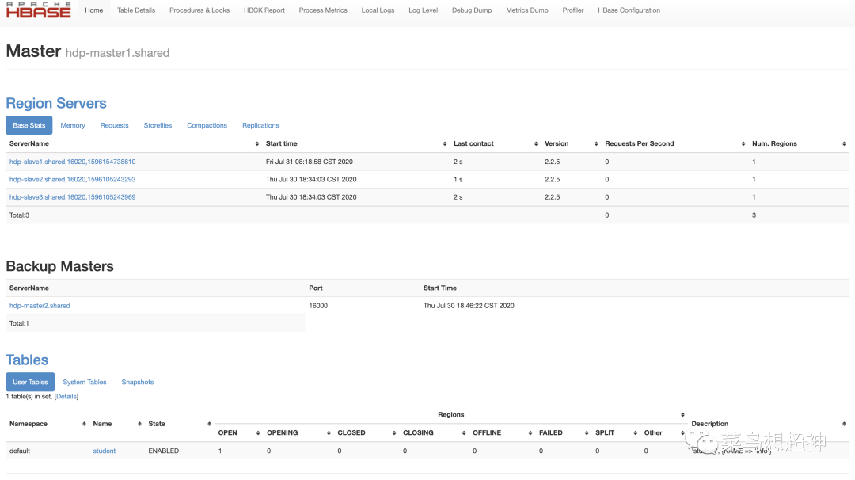Sort by Num. Regions column arrows
855x480 pixels.
pyautogui.click(x=845, y=144)
